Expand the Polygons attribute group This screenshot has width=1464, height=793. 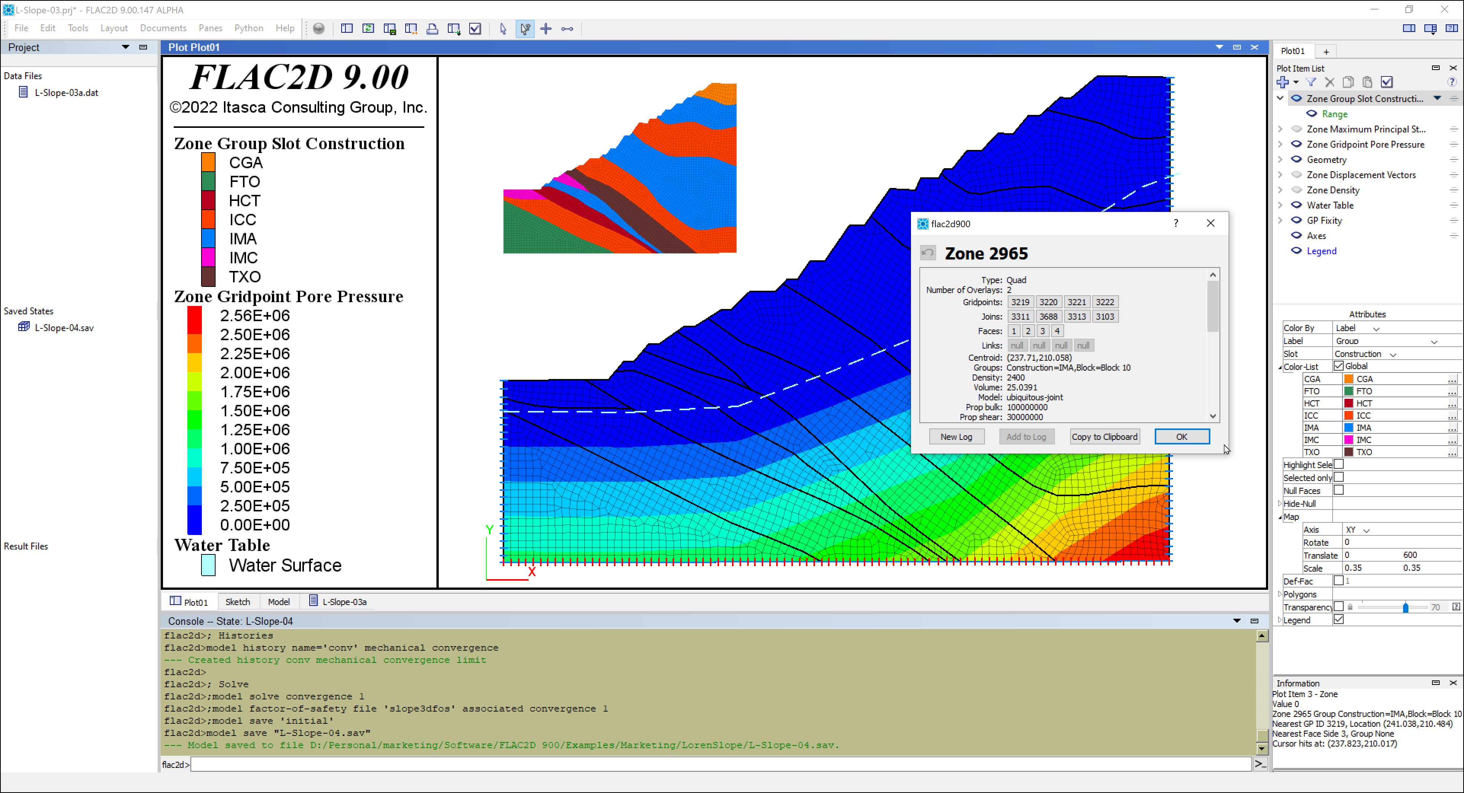click(1280, 594)
